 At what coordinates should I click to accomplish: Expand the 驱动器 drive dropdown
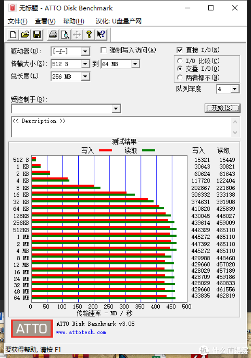(85, 51)
